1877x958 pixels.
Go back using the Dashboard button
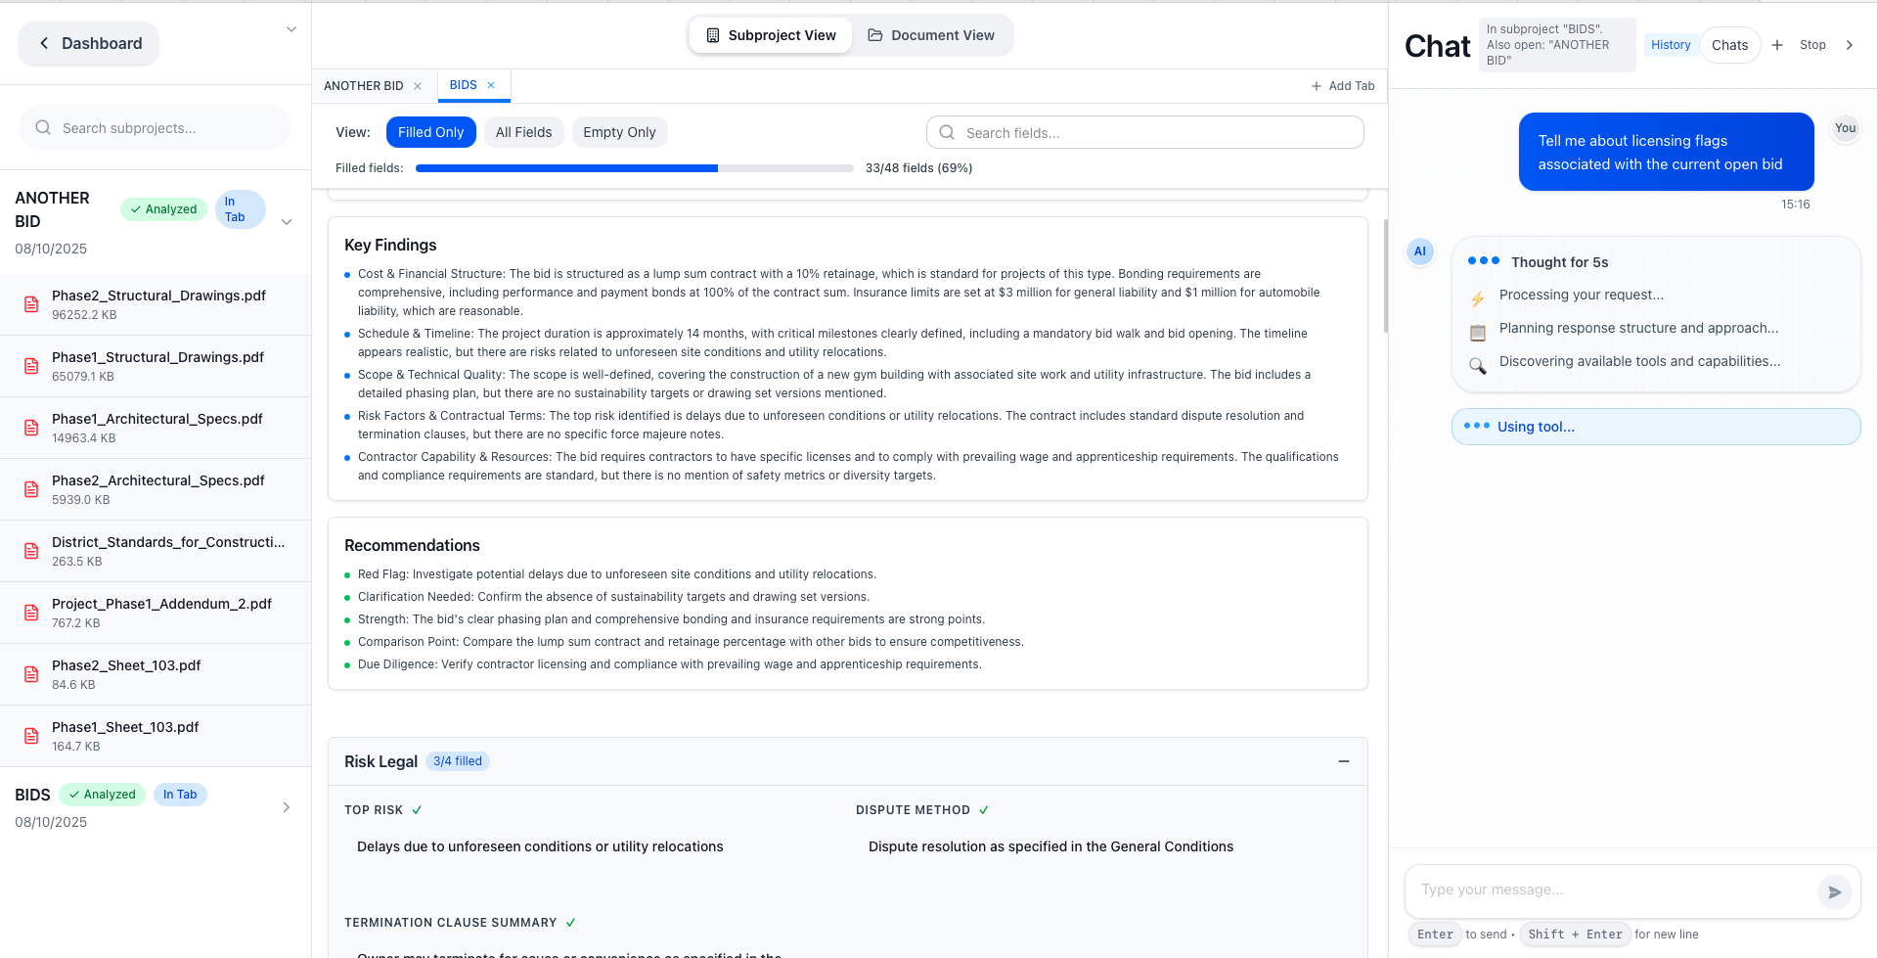click(x=87, y=43)
